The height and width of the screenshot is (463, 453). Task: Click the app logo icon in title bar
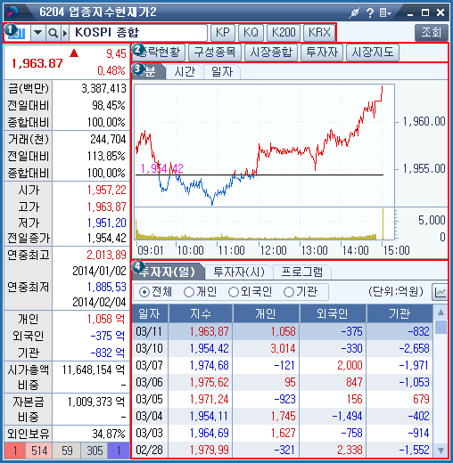pos(12,12)
